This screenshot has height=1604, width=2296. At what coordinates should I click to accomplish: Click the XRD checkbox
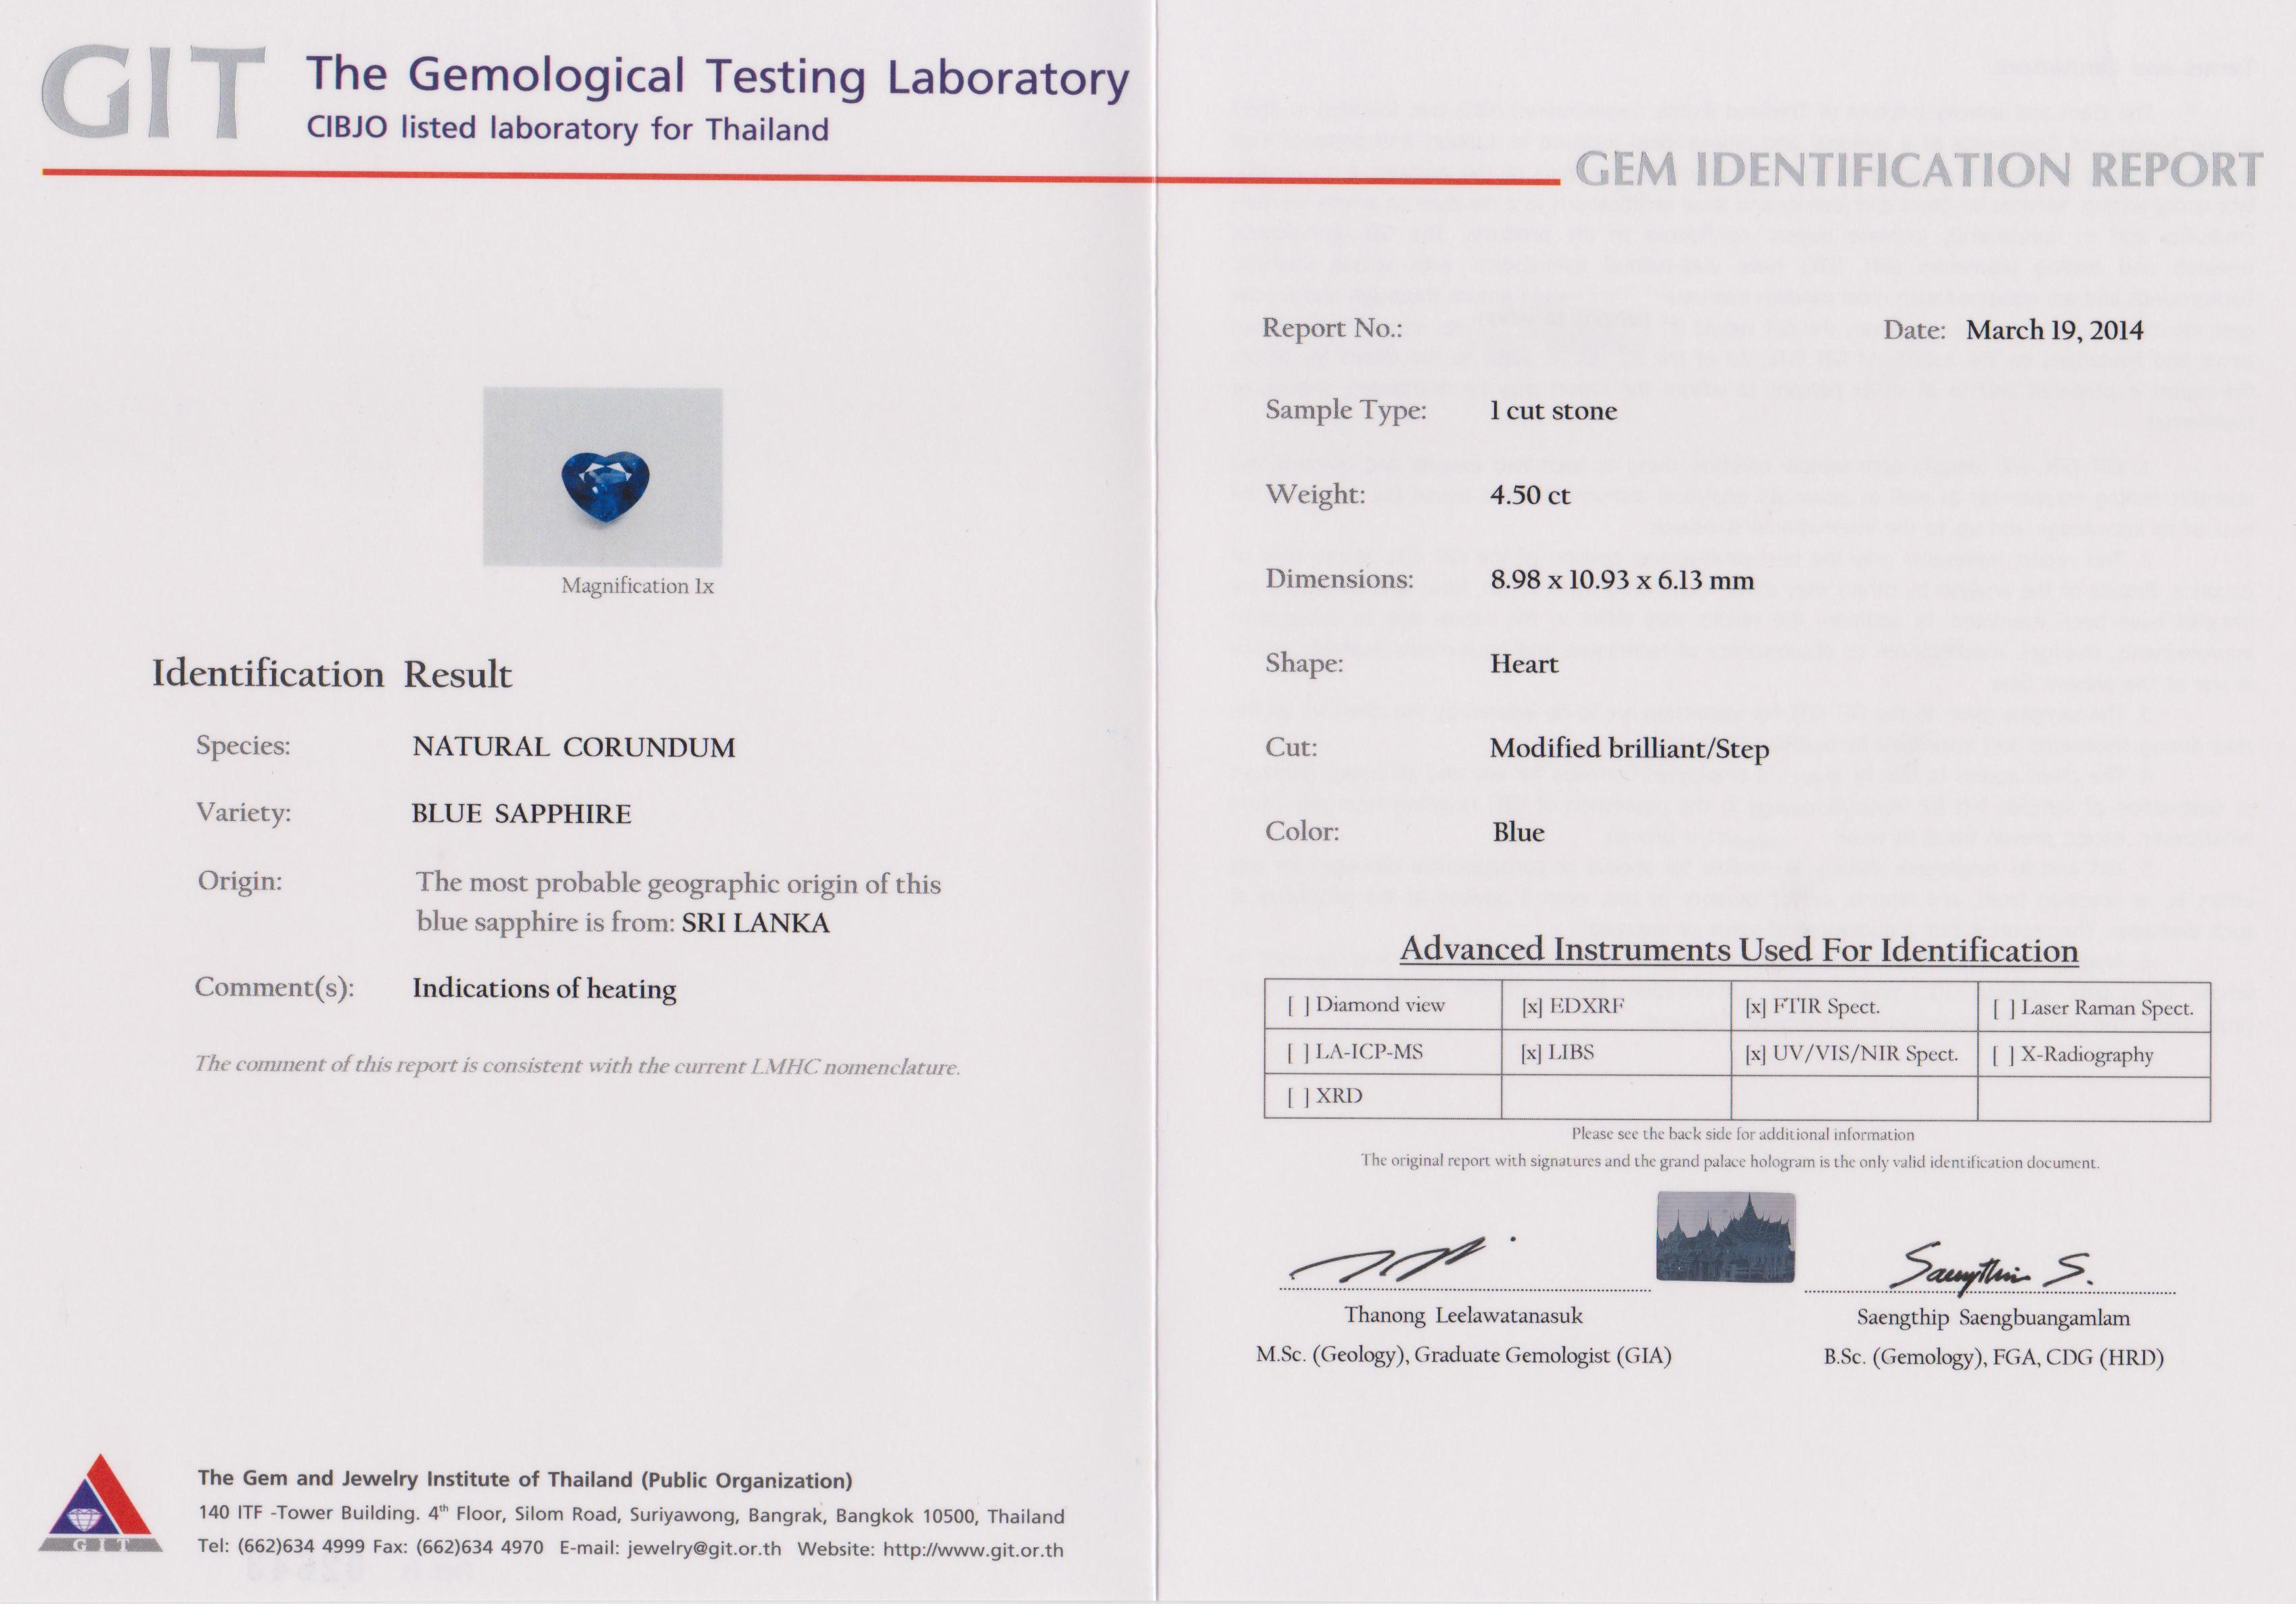[1298, 1097]
